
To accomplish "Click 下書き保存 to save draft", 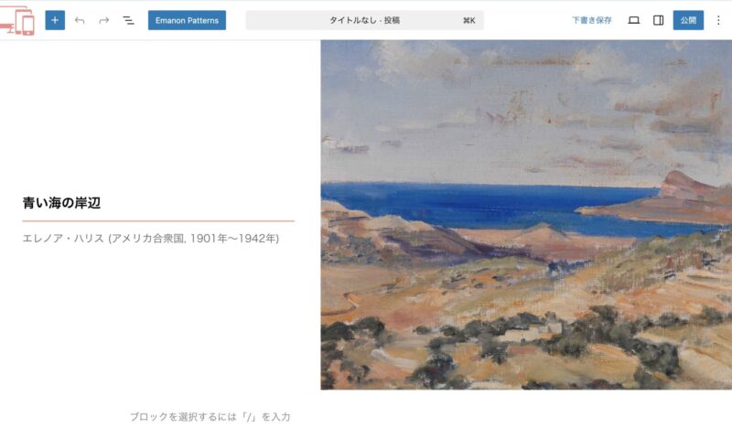I will click(x=592, y=20).
